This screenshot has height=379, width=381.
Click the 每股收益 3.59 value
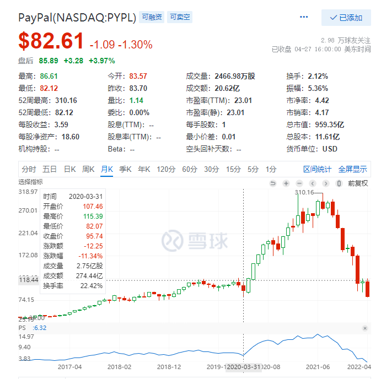(x=61, y=124)
